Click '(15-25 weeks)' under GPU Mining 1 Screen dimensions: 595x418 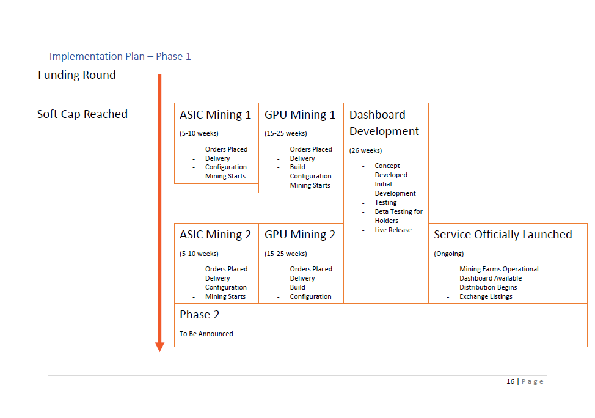286,134
